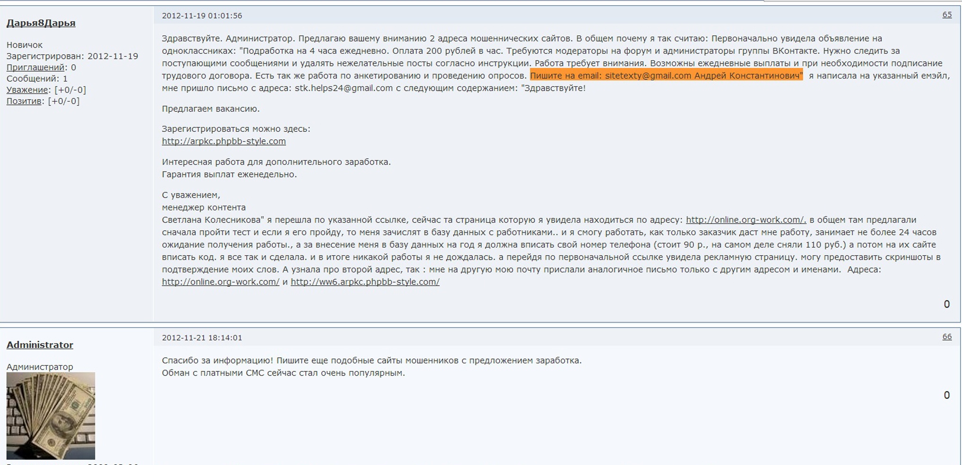Click the 2012-11-21 18:14:01 post timestamp
The image size is (962, 465).
202,337
